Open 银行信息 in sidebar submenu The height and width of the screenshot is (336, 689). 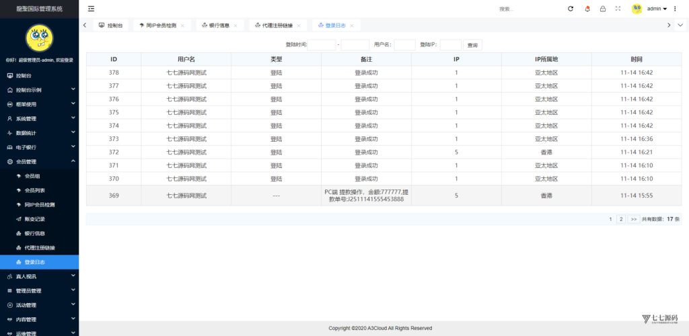(40, 233)
